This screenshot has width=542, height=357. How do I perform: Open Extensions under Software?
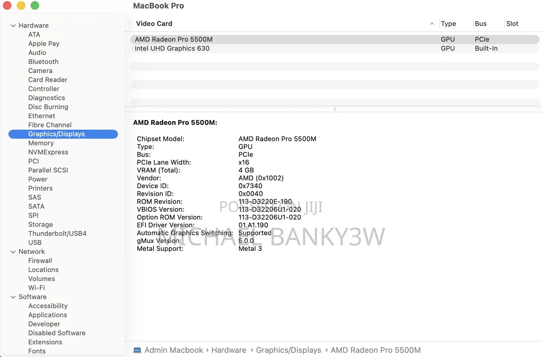point(45,342)
